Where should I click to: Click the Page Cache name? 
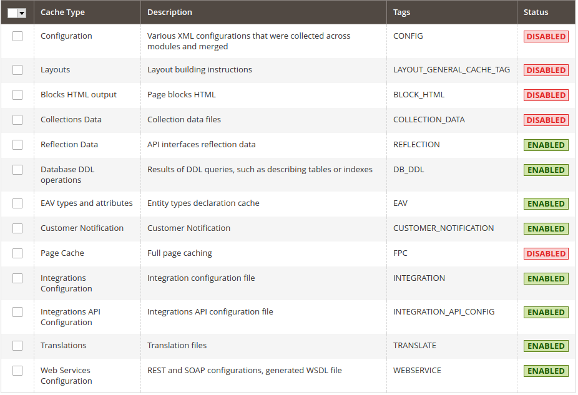(62, 253)
